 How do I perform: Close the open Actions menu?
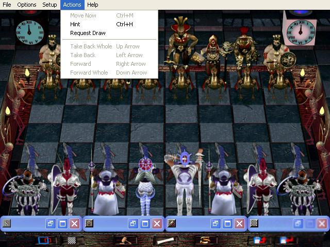tap(72, 5)
